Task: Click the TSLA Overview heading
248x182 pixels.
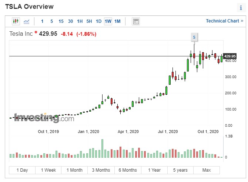Action: (x=29, y=7)
